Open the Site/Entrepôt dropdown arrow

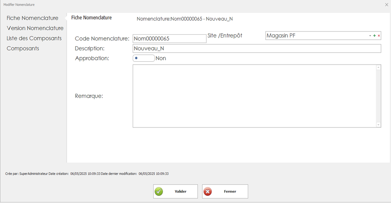[x=370, y=36]
